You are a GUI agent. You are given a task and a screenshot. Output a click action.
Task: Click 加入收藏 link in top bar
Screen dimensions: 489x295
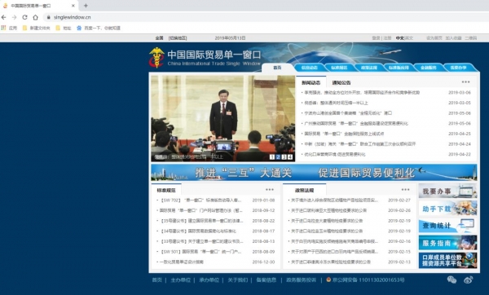click(453, 38)
